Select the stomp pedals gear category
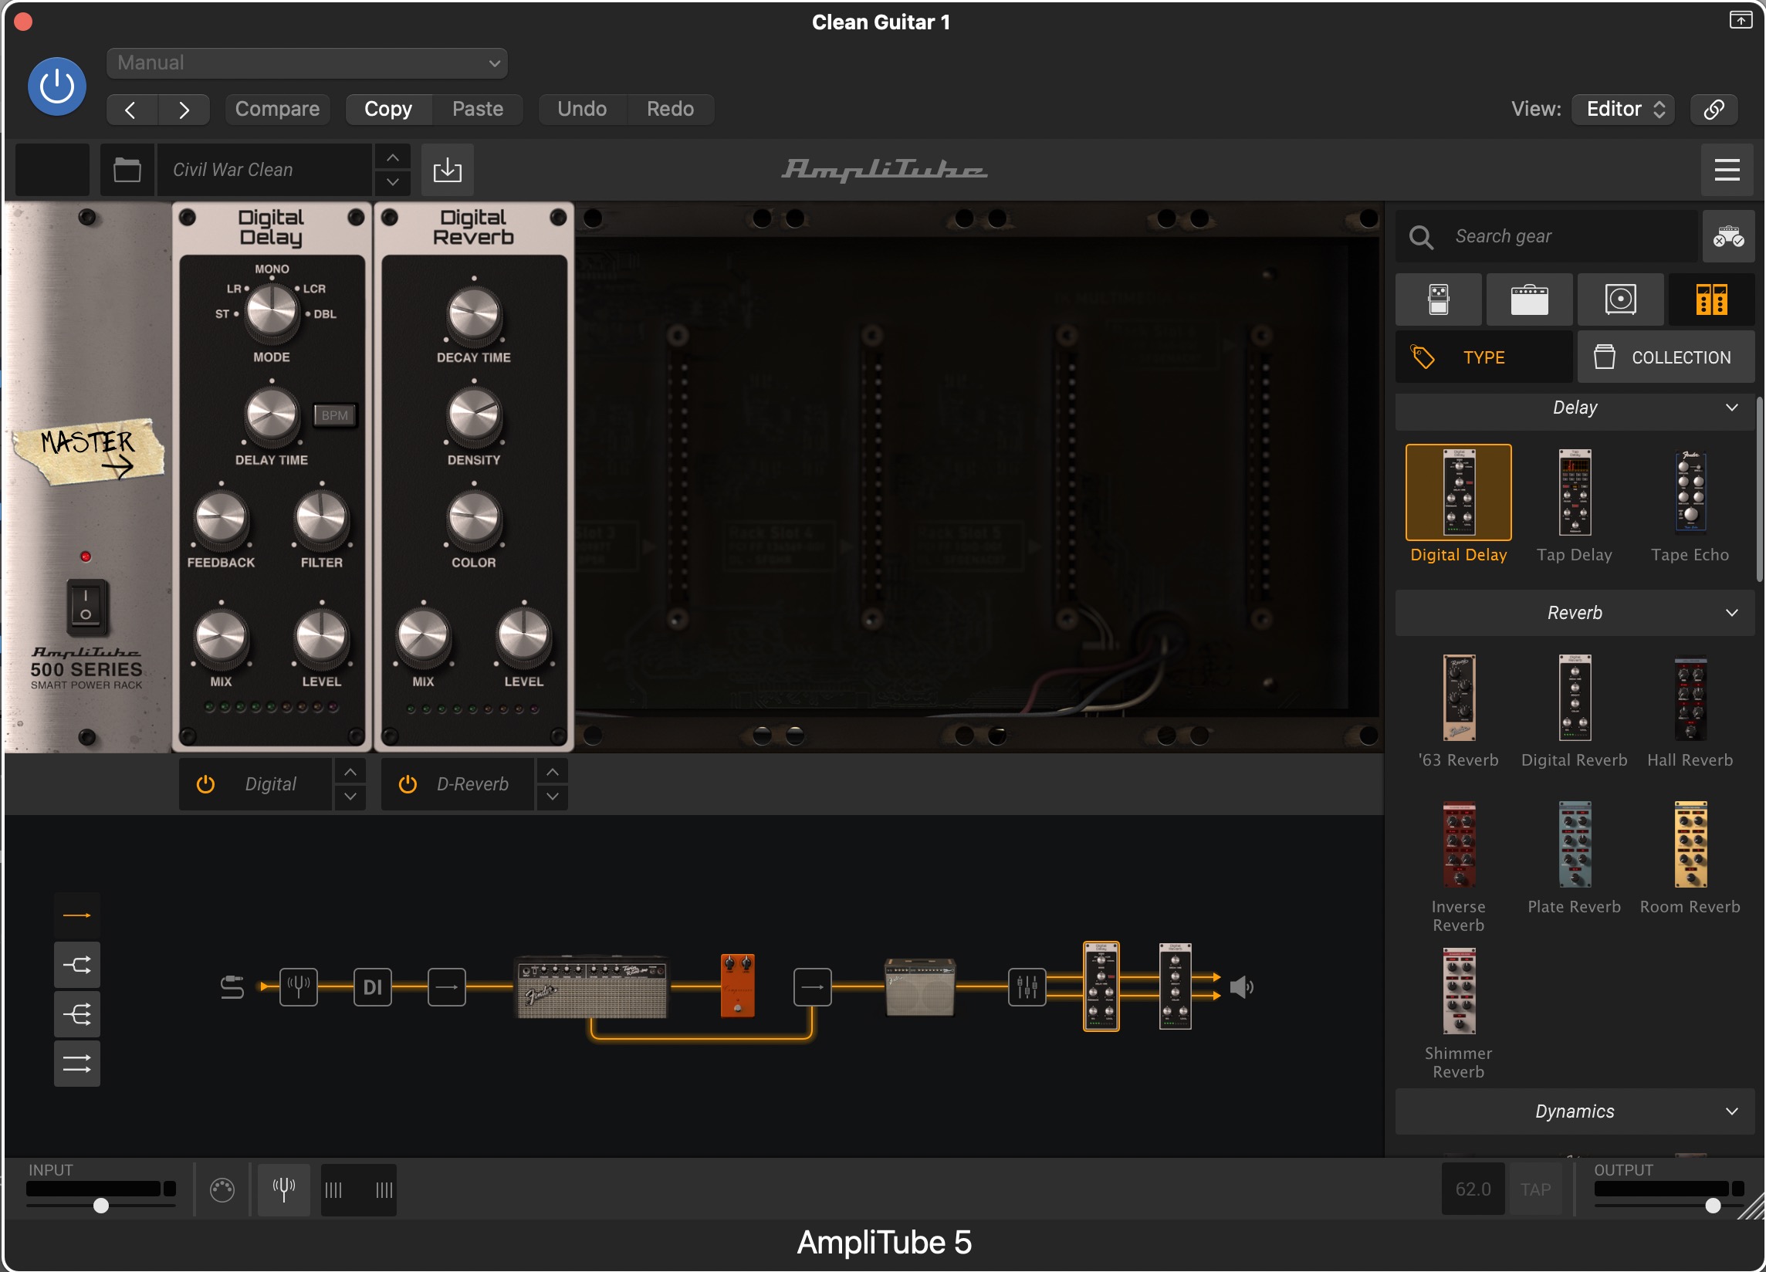Viewport: 1766px width, 1272px height. point(1438,299)
